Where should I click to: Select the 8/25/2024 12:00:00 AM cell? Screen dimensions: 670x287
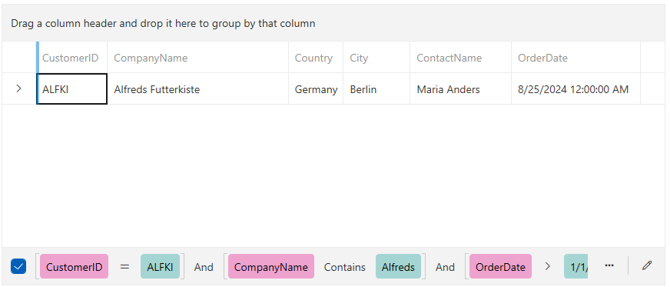[575, 89]
